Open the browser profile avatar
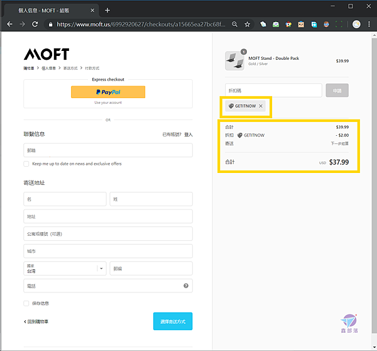 pos(356,25)
